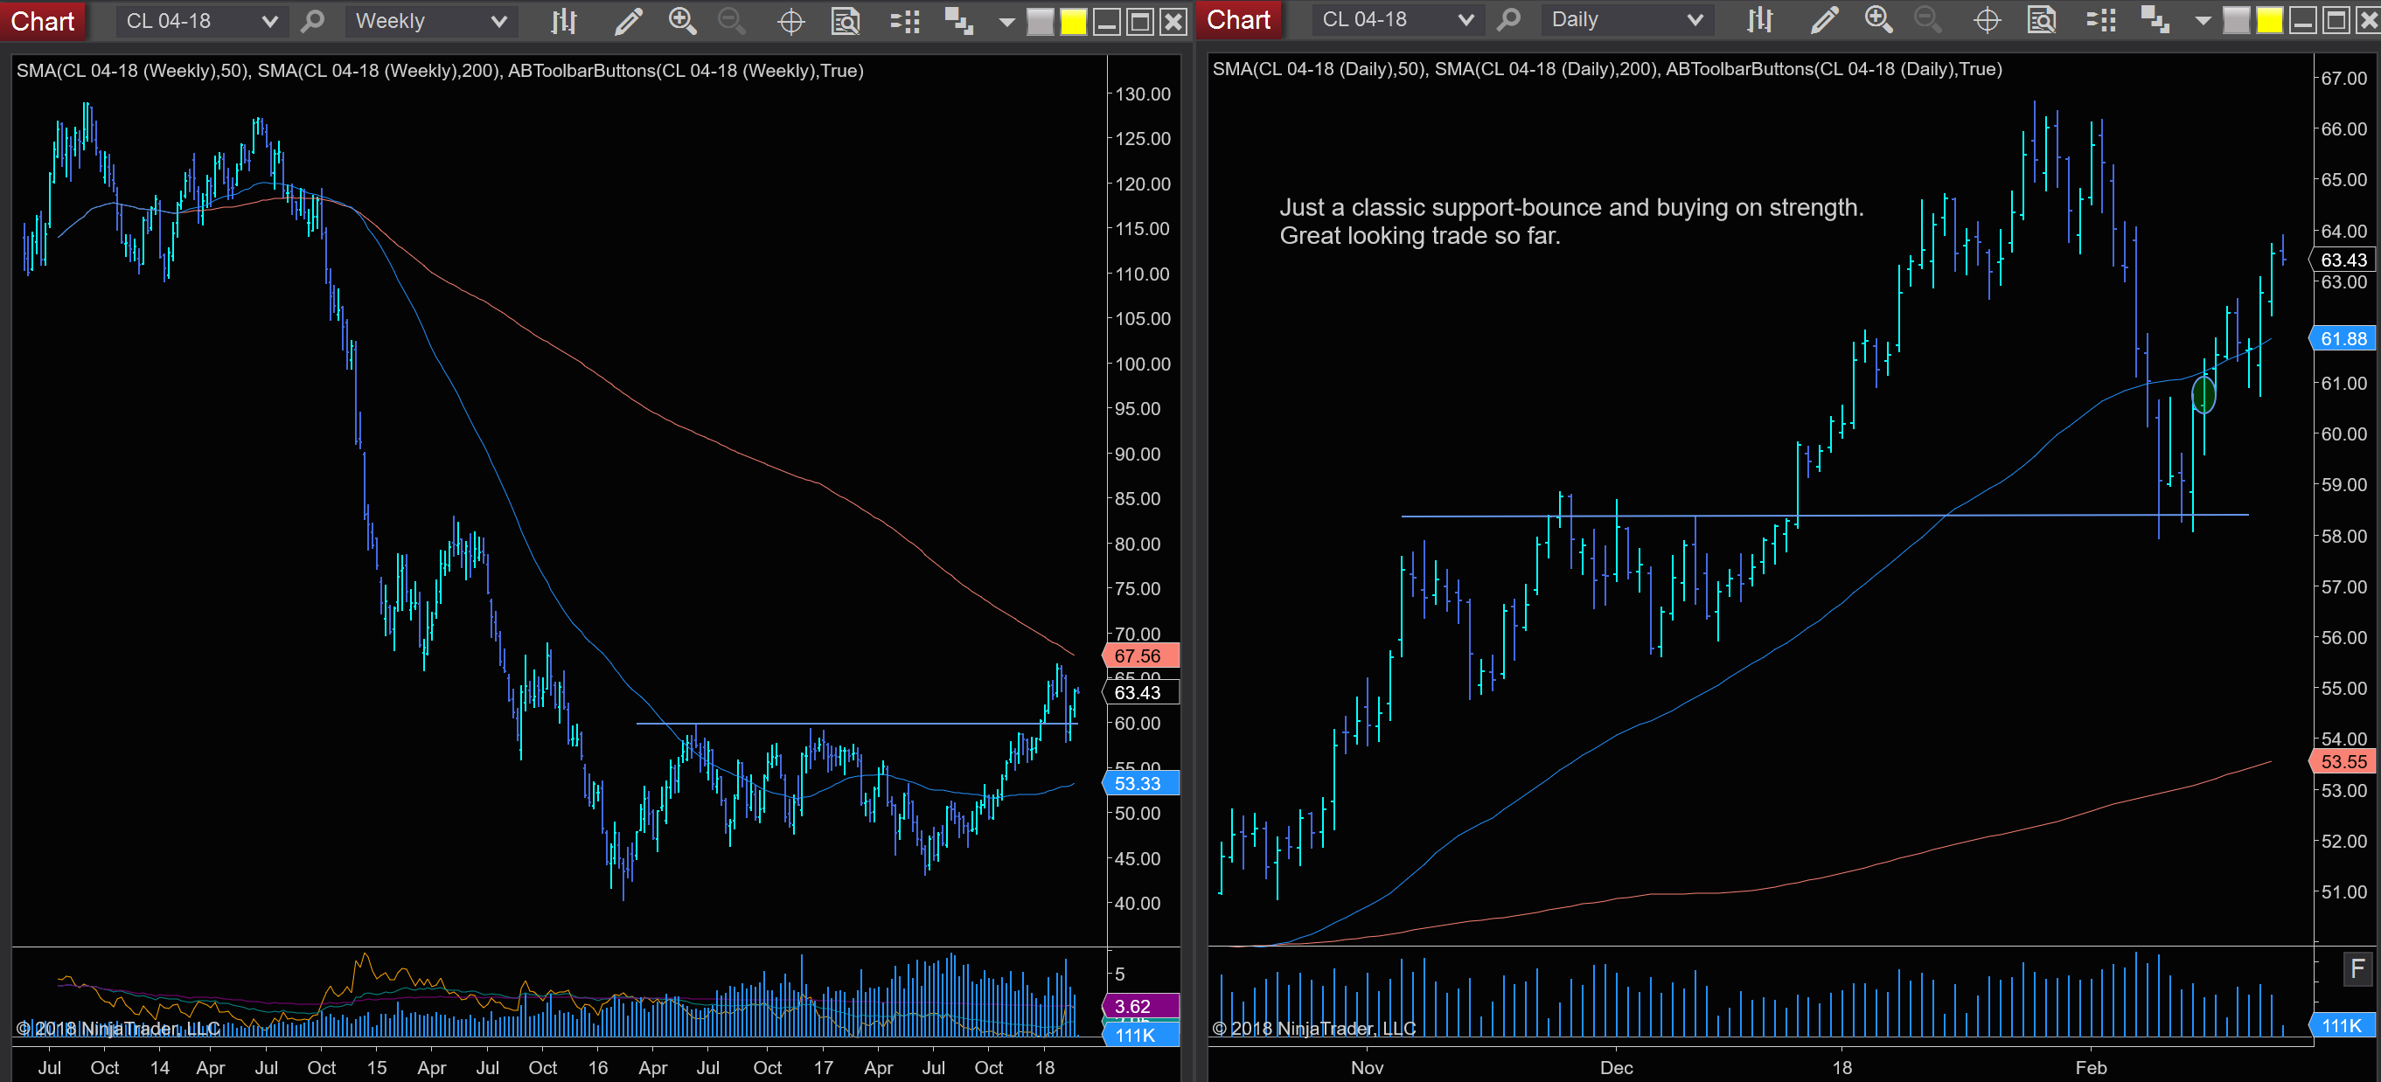This screenshot has width=2381, height=1082.
Task: Open the bar style selector on weekly chart
Action: click(x=564, y=21)
